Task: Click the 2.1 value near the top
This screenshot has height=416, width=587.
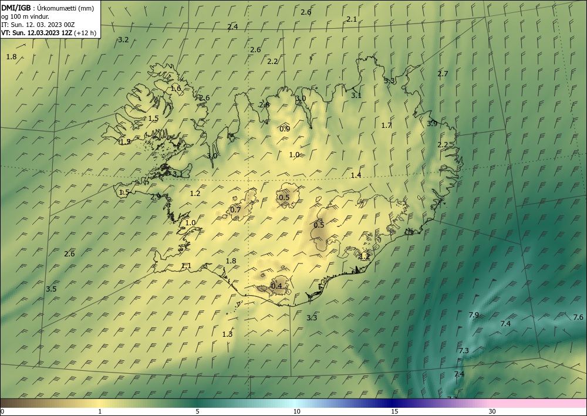Action: 352,19
